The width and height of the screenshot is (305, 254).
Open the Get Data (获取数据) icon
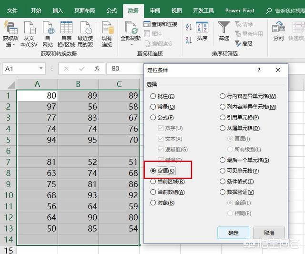pos(10,28)
